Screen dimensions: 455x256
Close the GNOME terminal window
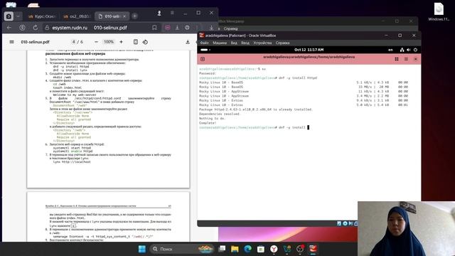[x=415, y=59]
